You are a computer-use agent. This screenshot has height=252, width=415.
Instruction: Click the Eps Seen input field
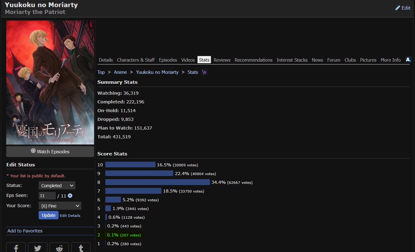(x=47, y=196)
